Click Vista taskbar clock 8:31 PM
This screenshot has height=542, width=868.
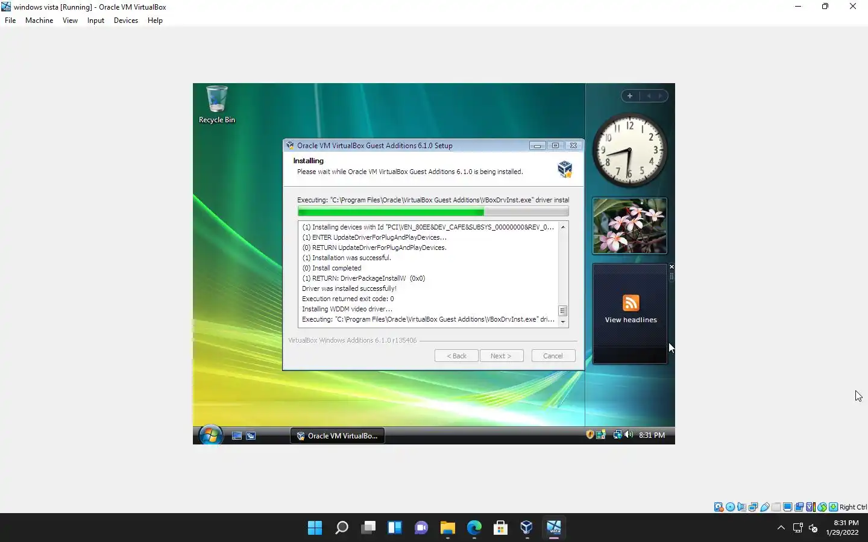652,435
